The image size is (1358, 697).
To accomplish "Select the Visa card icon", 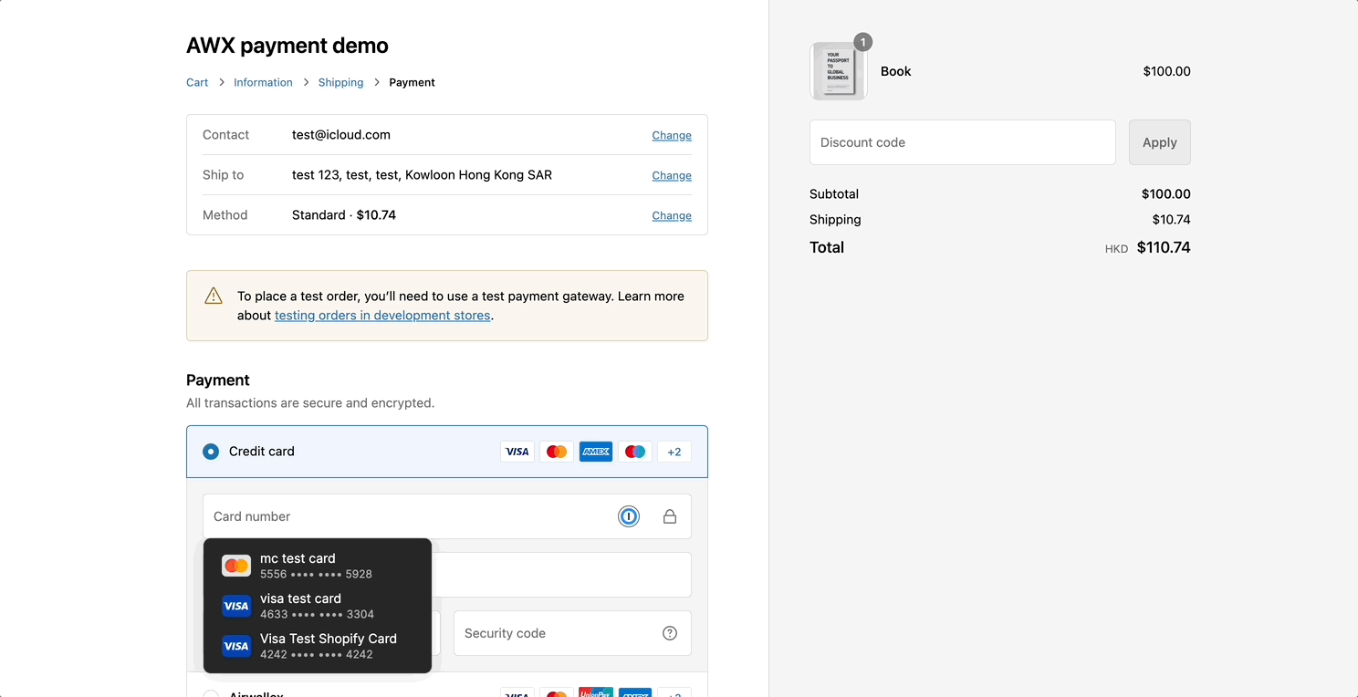I will click(517, 451).
